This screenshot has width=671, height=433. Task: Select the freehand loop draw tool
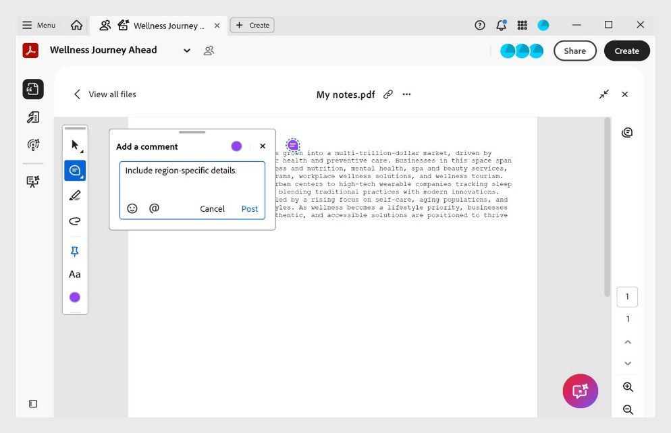click(74, 221)
